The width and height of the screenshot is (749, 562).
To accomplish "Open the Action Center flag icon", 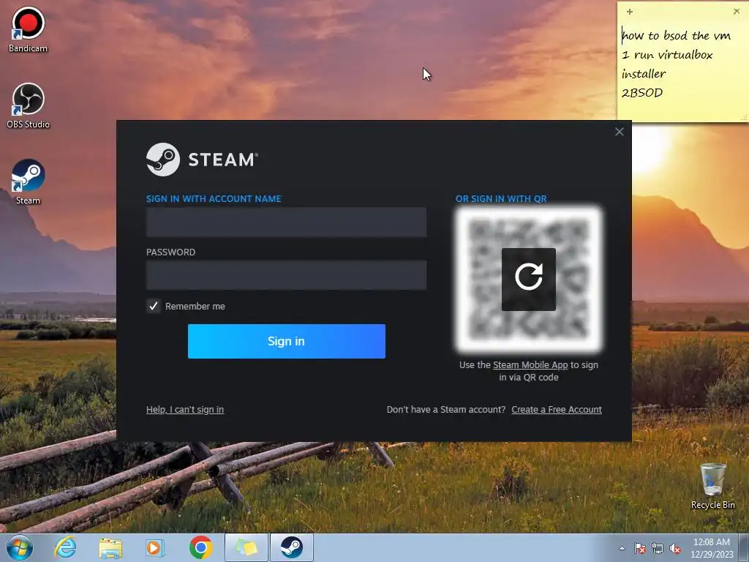I will (x=639, y=549).
